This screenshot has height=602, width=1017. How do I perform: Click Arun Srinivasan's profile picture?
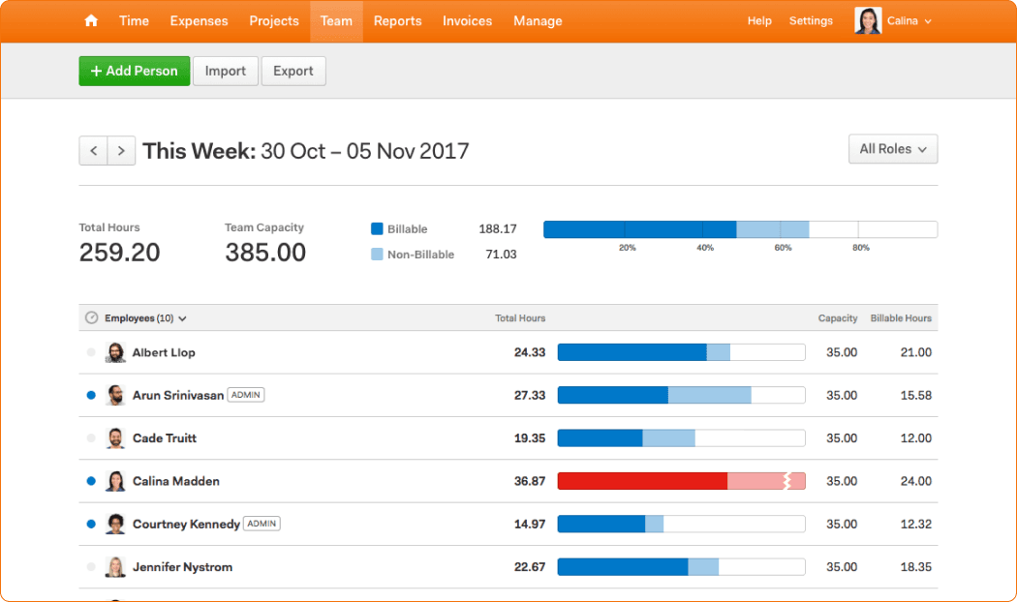coord(115,395)
